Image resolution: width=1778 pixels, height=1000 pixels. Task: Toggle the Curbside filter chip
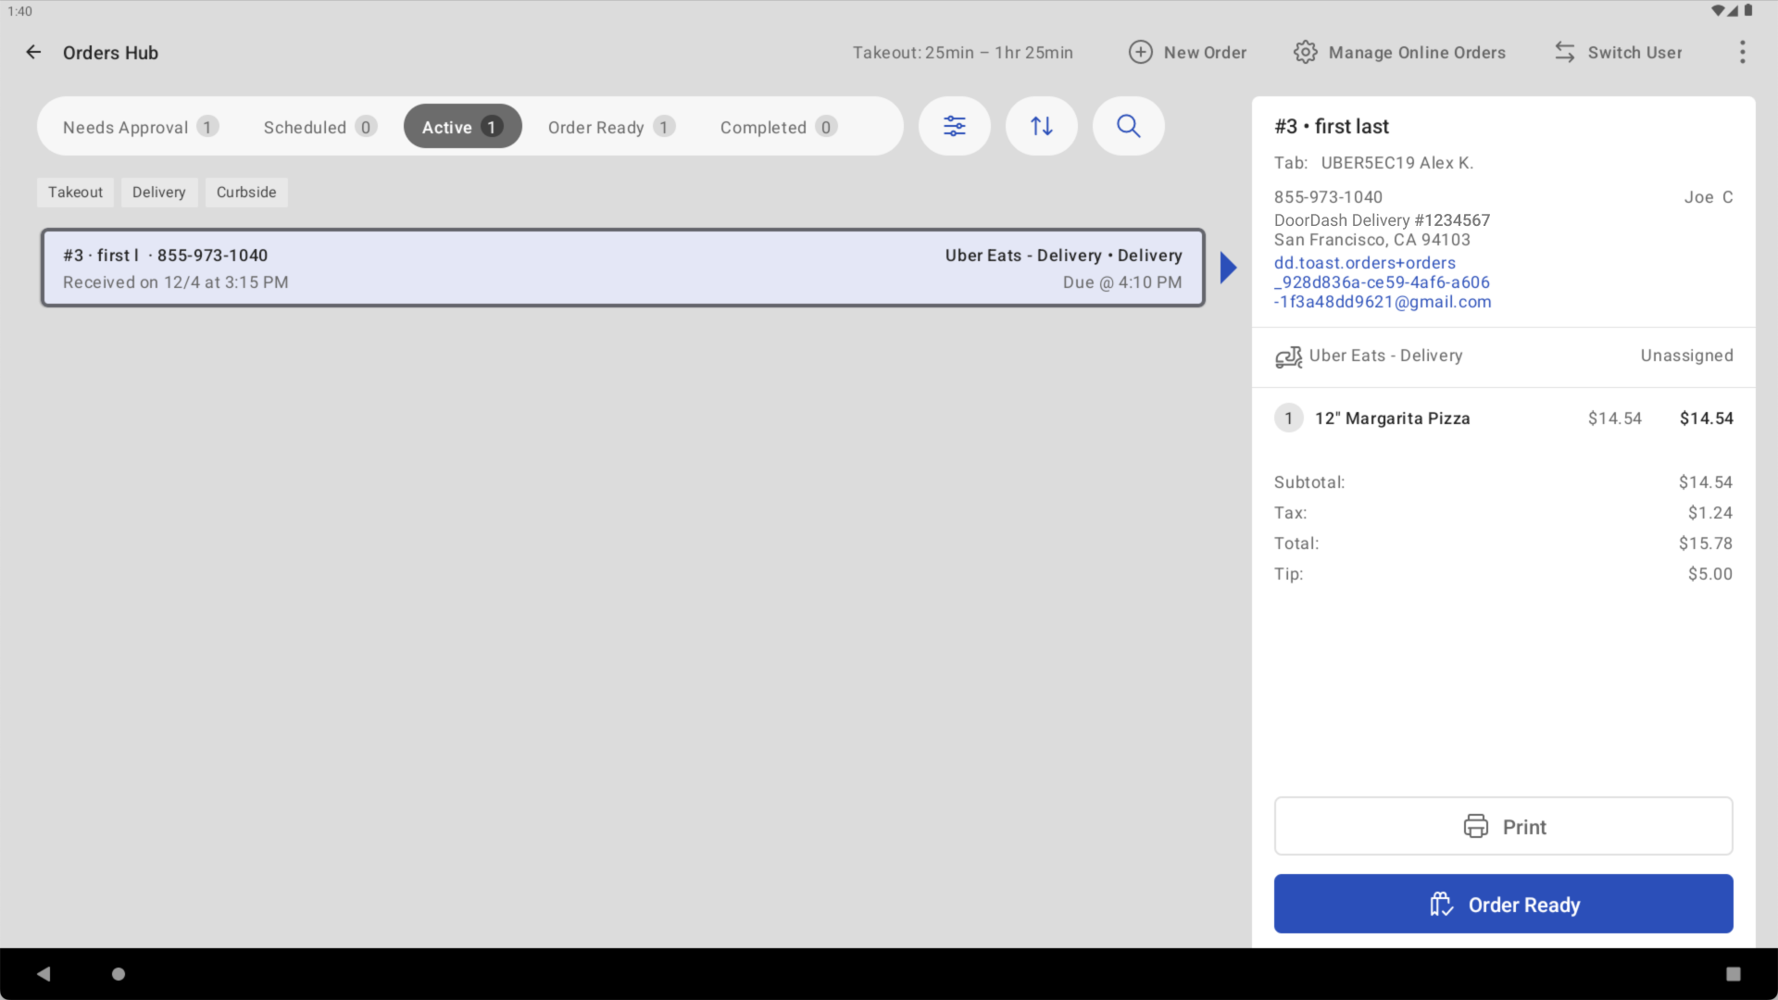(x=245, y=193)
